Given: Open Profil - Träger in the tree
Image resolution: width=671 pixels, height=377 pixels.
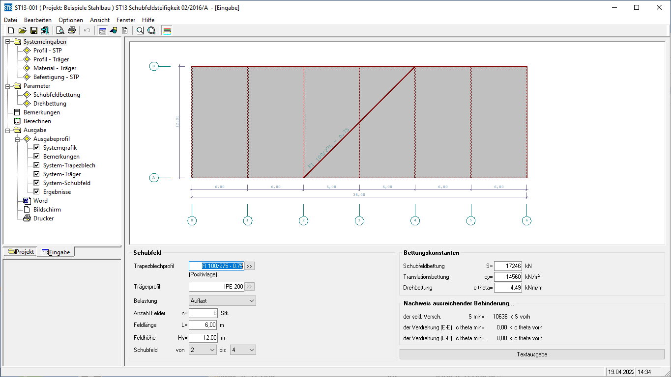Looking at the screenshot, I should (51, 59).
